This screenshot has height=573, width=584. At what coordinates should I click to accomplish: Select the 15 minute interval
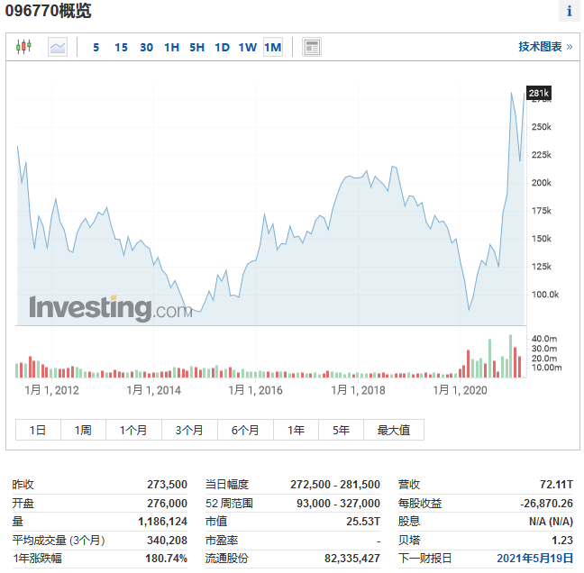click(121, 48)
